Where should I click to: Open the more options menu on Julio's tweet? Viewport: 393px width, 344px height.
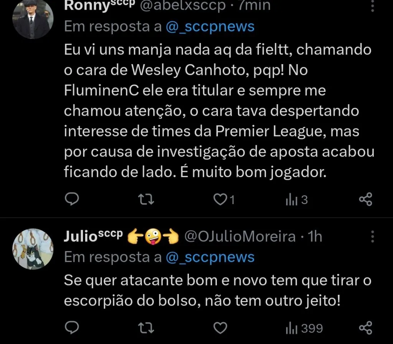click(373, 237)
